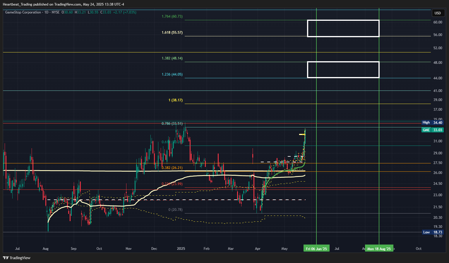Select the 0.382 (26.21) Fibonacci label
The height and width of the screenshot is (263, 449).
point(172,168)
